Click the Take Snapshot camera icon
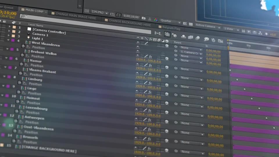279x157 pixels. (144, 18)
